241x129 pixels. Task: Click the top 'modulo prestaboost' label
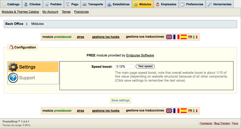click(57, 37)
